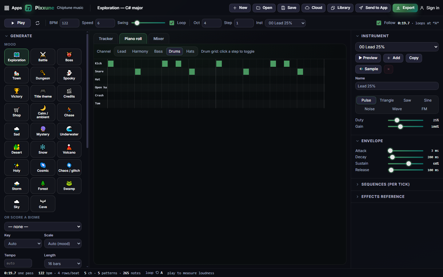Select the Triangle waveform option
Viewport: 443px width, 277px height.
point(387,100)
